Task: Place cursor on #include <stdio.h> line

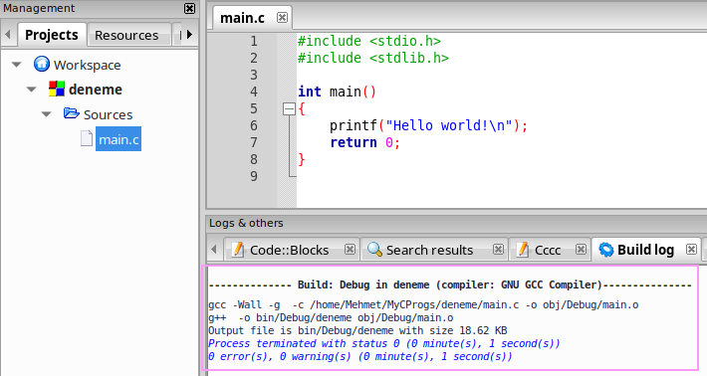Action: coord(369,41)
